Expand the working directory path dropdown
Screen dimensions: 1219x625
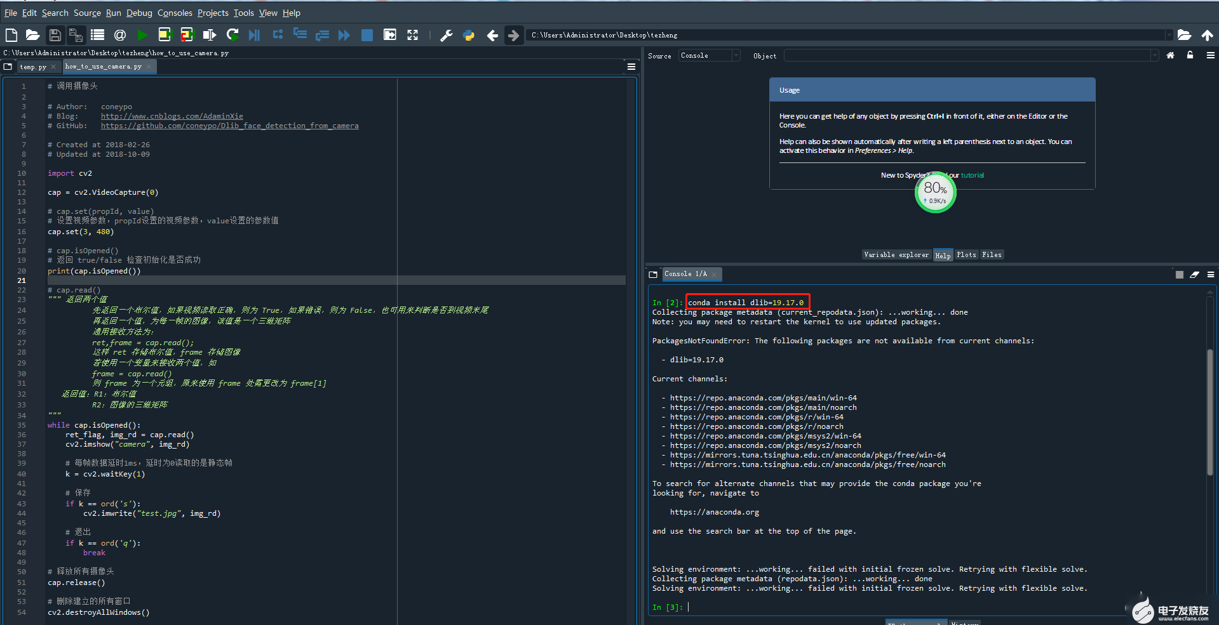click(1168, 35)
